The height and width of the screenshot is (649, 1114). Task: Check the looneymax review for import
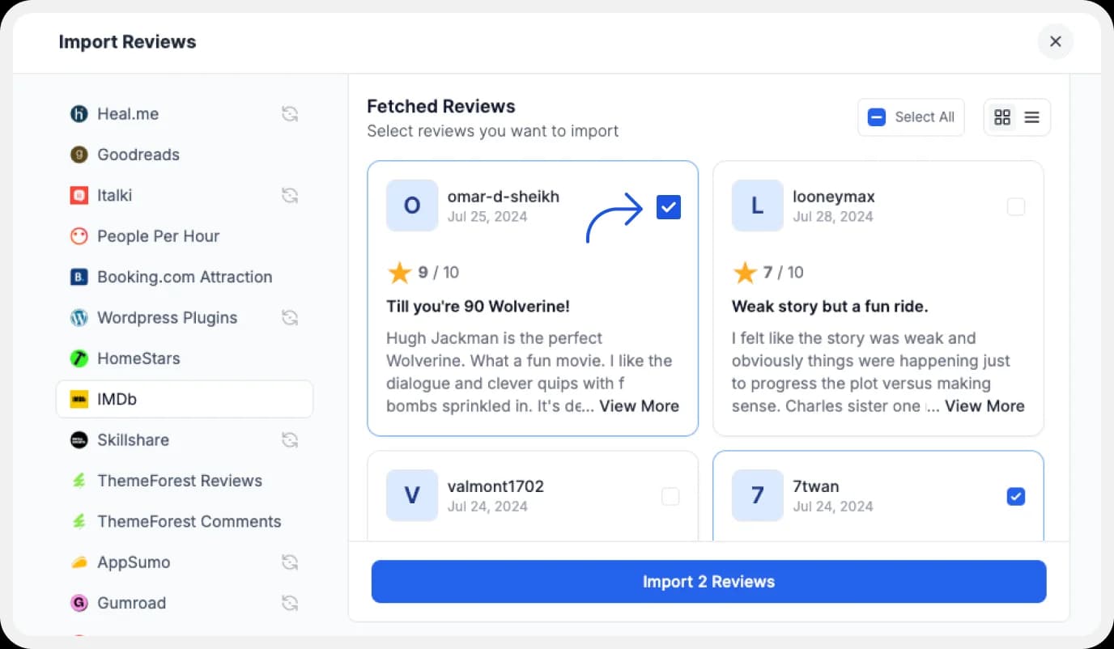(x=1015, y=207)
